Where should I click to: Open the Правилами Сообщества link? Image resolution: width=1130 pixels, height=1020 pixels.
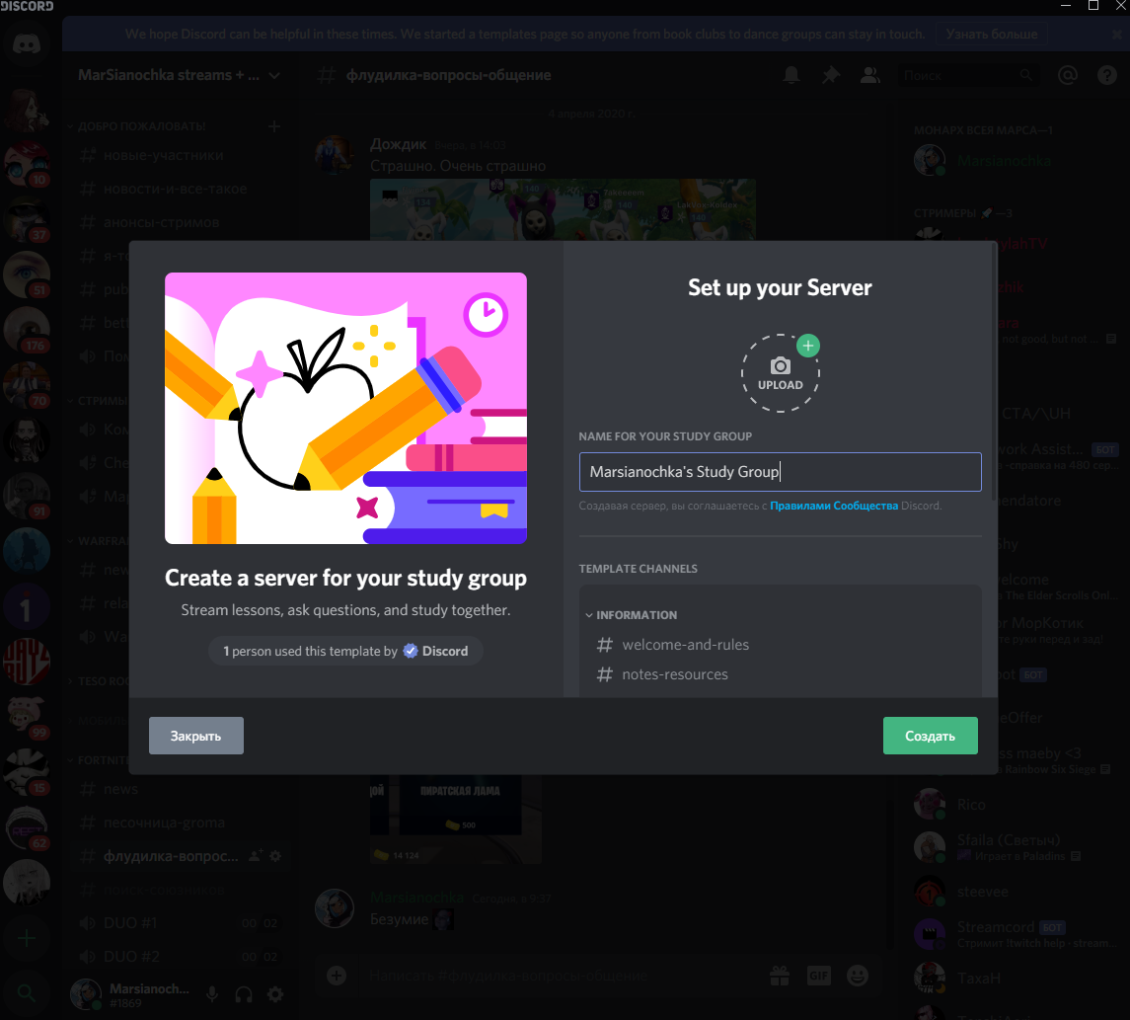pos(833,506)
